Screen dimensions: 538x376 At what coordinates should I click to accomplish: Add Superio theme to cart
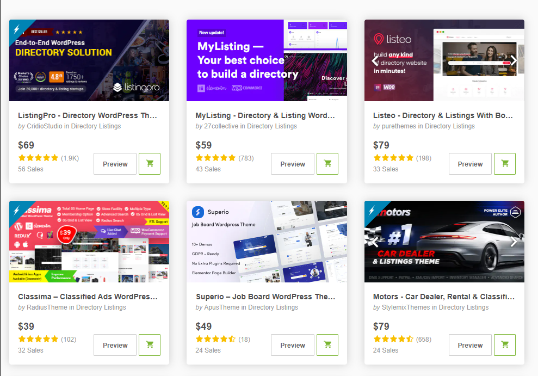coord(327,345)
